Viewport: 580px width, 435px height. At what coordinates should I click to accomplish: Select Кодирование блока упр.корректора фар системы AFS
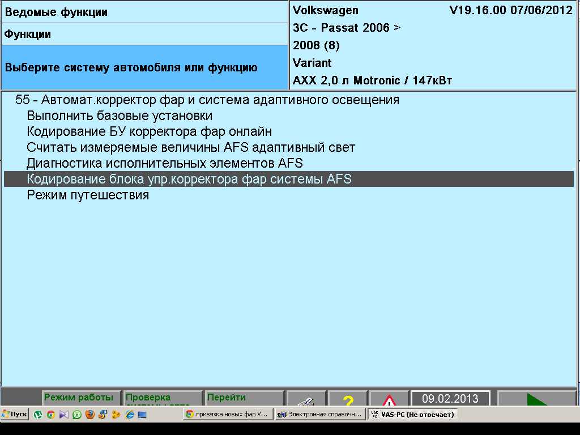[x=288, y=179]
